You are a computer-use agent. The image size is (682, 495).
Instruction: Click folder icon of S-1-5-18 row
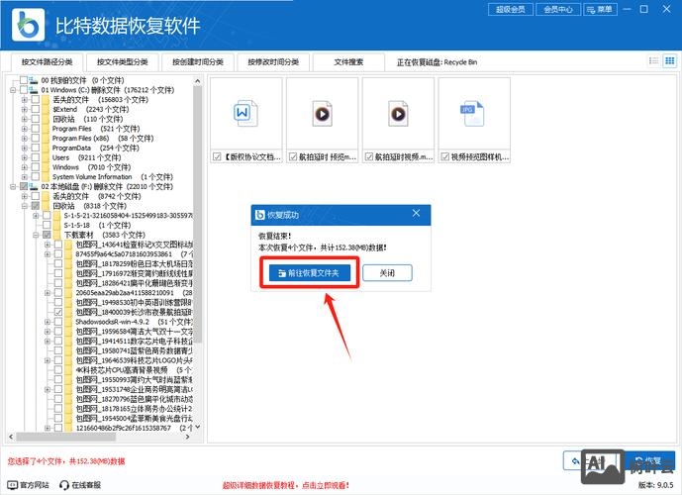click(x=57, y=226)
